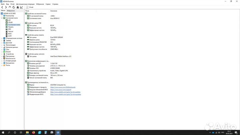This screenshot has width=240, height=135.
Task: Open the Справка menu
Action: point(55,4)
